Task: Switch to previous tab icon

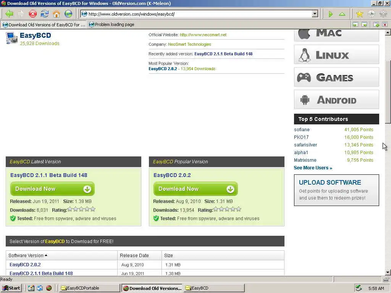Action: pyautogui.click(x=355, y=24)
